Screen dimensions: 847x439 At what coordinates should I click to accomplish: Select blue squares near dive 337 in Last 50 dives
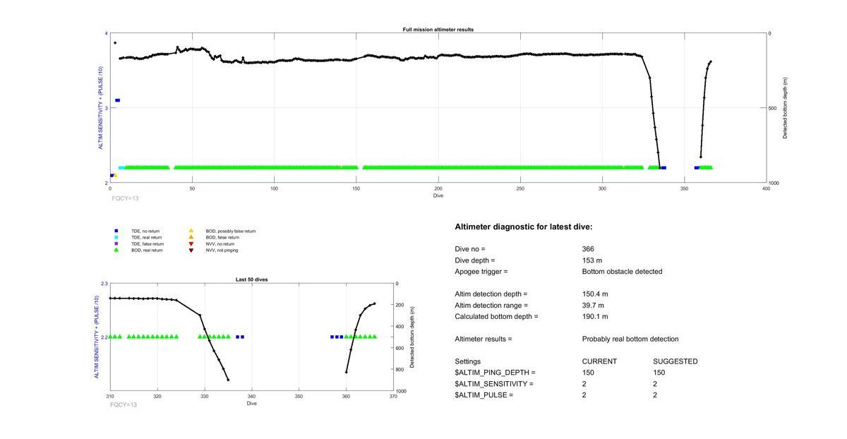click(240, 337)
